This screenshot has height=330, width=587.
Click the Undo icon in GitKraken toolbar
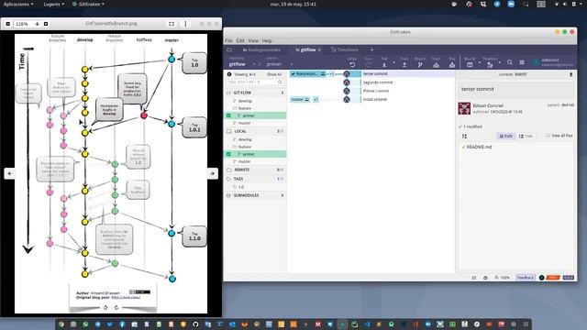[x=352, y=64]
